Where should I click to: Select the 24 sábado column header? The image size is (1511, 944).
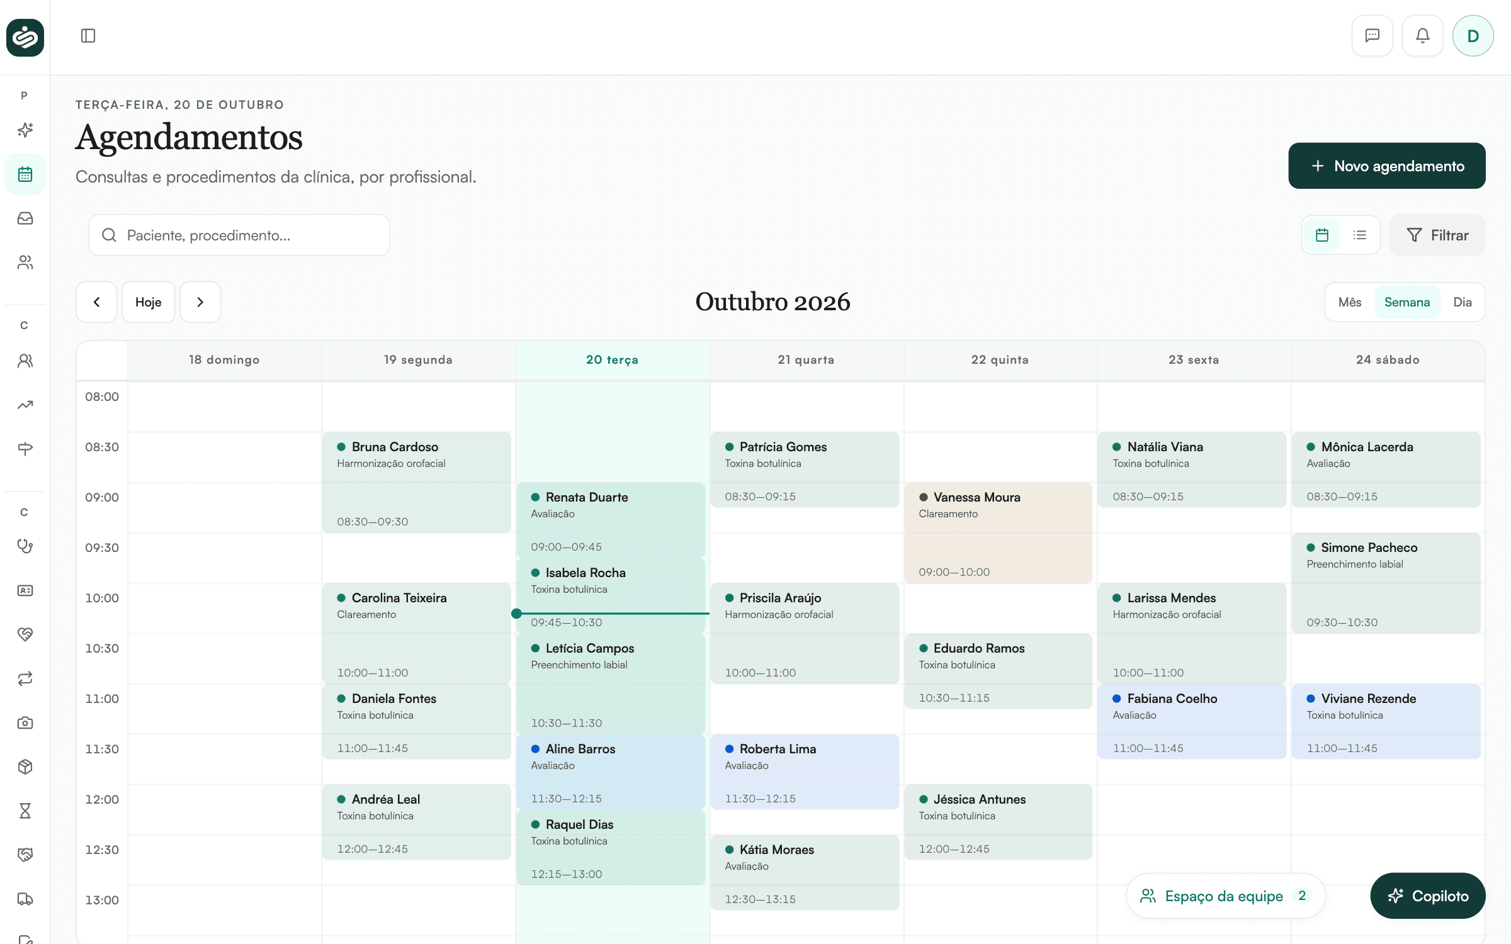pos(1388,360)
